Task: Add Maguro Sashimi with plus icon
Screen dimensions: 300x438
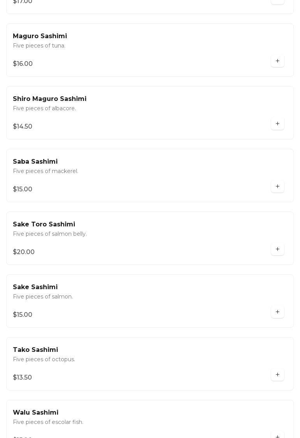Action: [277, 61]
